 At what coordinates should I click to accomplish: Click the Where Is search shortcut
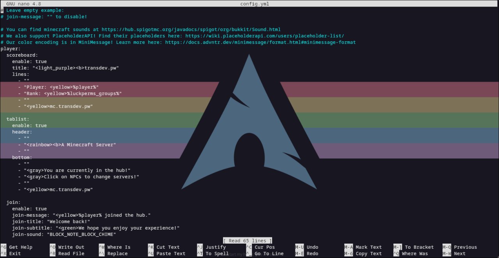coord(119,247)
